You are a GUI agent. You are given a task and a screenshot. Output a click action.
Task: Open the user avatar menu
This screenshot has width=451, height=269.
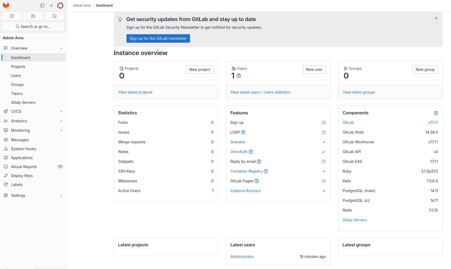click(x=60, y=5)
